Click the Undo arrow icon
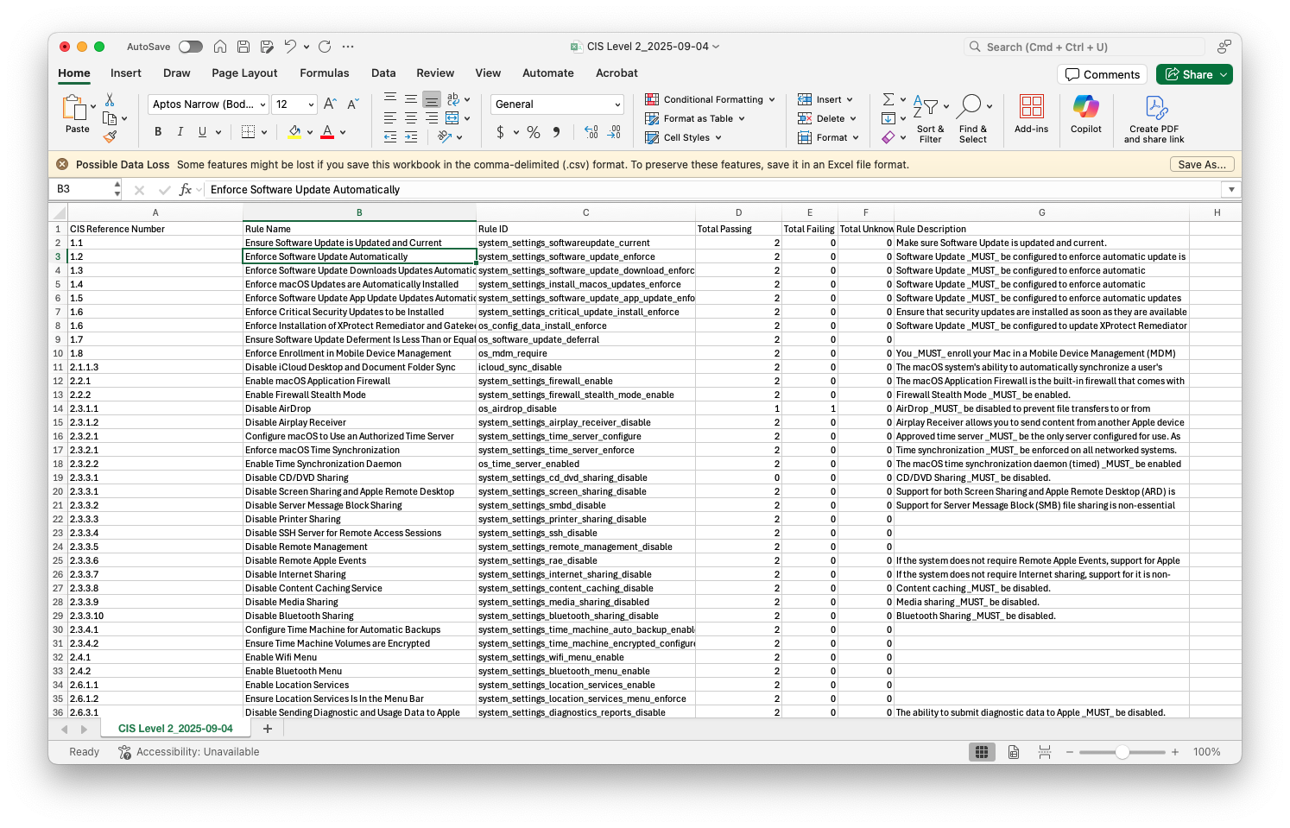This screenshot has height=828, width=1290. coord(290,47)
